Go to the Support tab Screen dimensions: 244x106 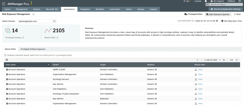[153, 9]
